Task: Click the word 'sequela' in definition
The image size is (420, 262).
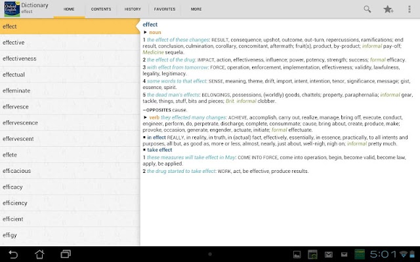Action: (x=175, y=52)
